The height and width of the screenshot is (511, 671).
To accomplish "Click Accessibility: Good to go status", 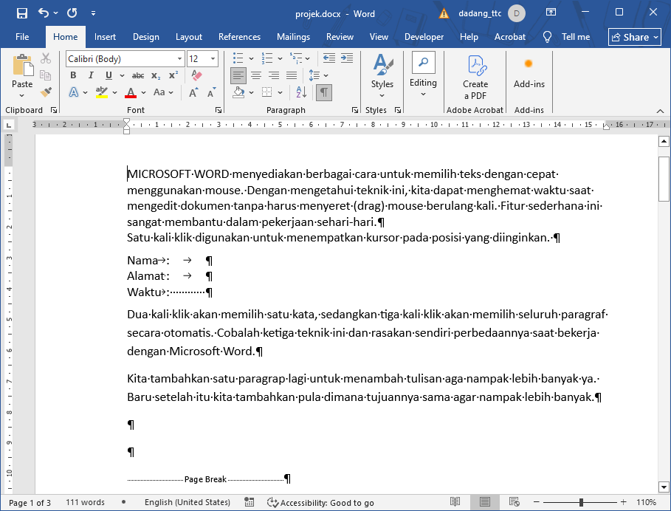I will (320, 503).
